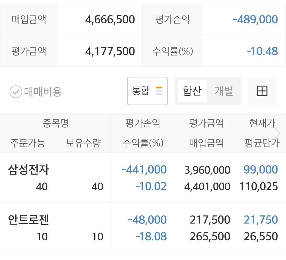Viewport: 286px width, 260px height.
Task: Tap the 평가손익 value showing -489,000
Action: 255,19
